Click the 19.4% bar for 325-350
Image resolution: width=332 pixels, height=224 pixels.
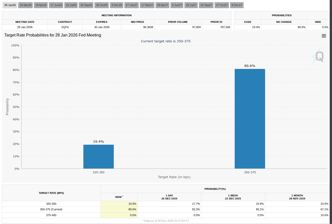click(x=98, y=157)
